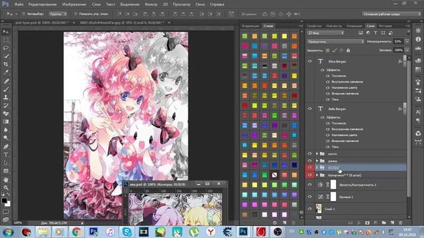Open the fill (Заливка) dropdown arrow
The image size is (424, 238).
407,50
